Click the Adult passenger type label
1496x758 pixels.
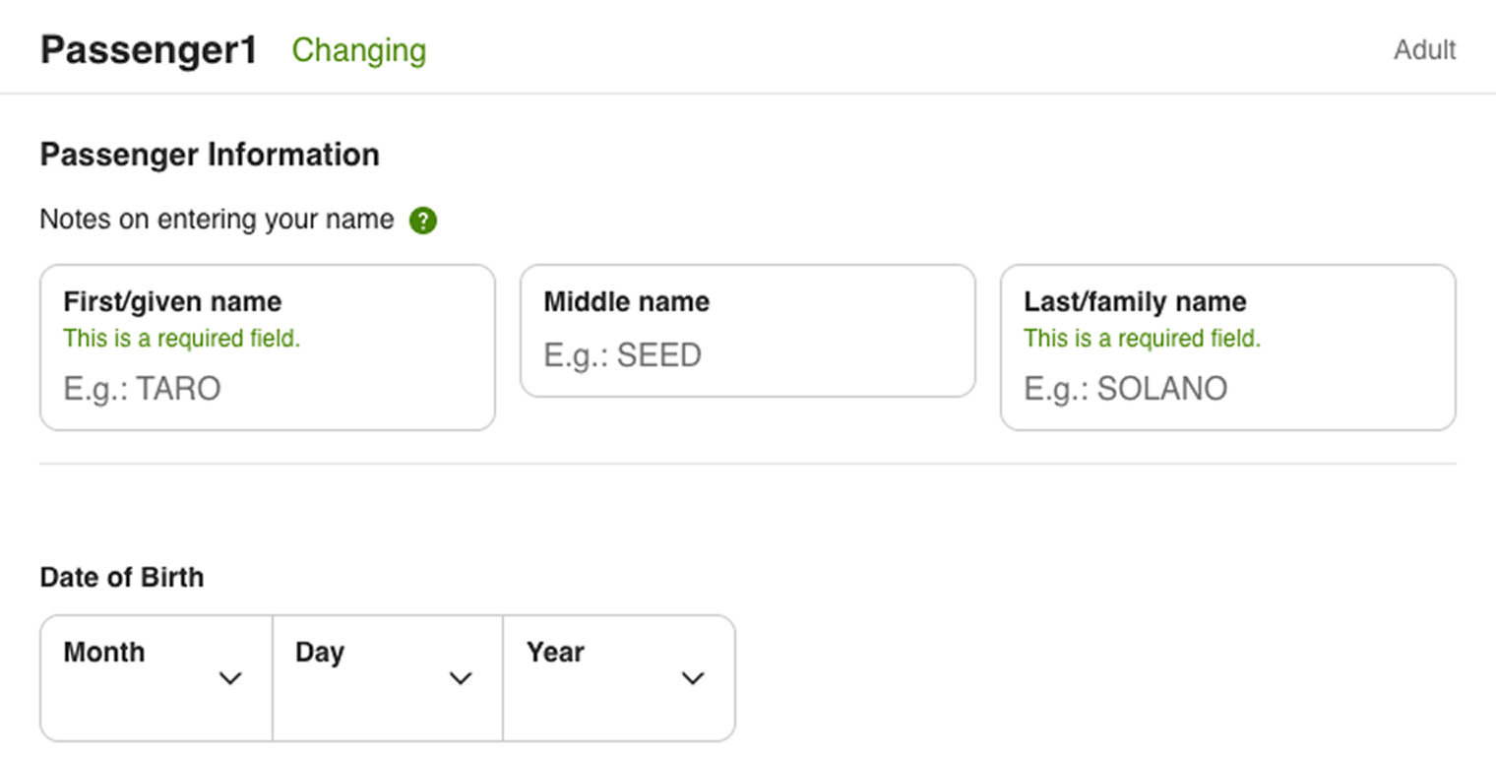pos(1423,50)
